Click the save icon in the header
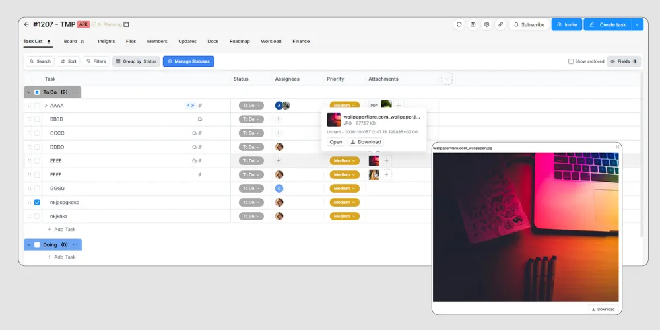This screenshot has height=330, width=660. tap(473, 25)
